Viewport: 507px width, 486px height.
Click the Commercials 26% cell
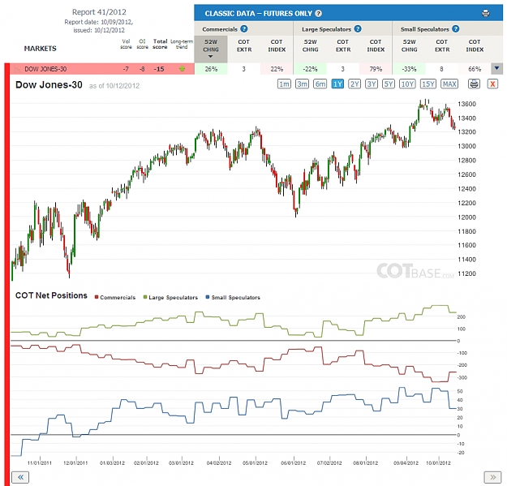tap(211, 68)
